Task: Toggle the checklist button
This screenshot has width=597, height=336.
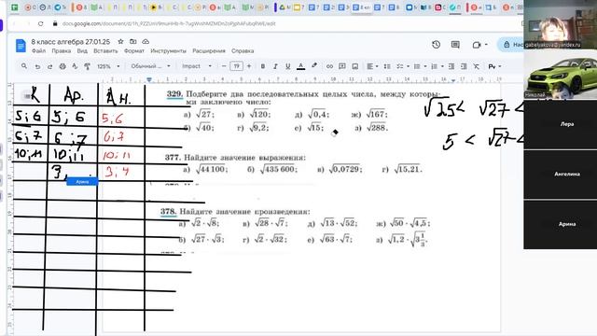Action: pyautogui.click(x=399, y=66)
